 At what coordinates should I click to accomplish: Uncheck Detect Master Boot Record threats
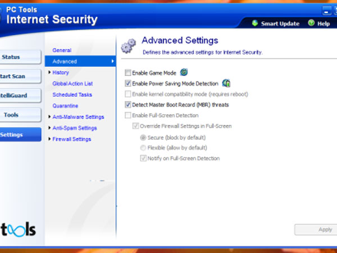(x=128, y=105)
